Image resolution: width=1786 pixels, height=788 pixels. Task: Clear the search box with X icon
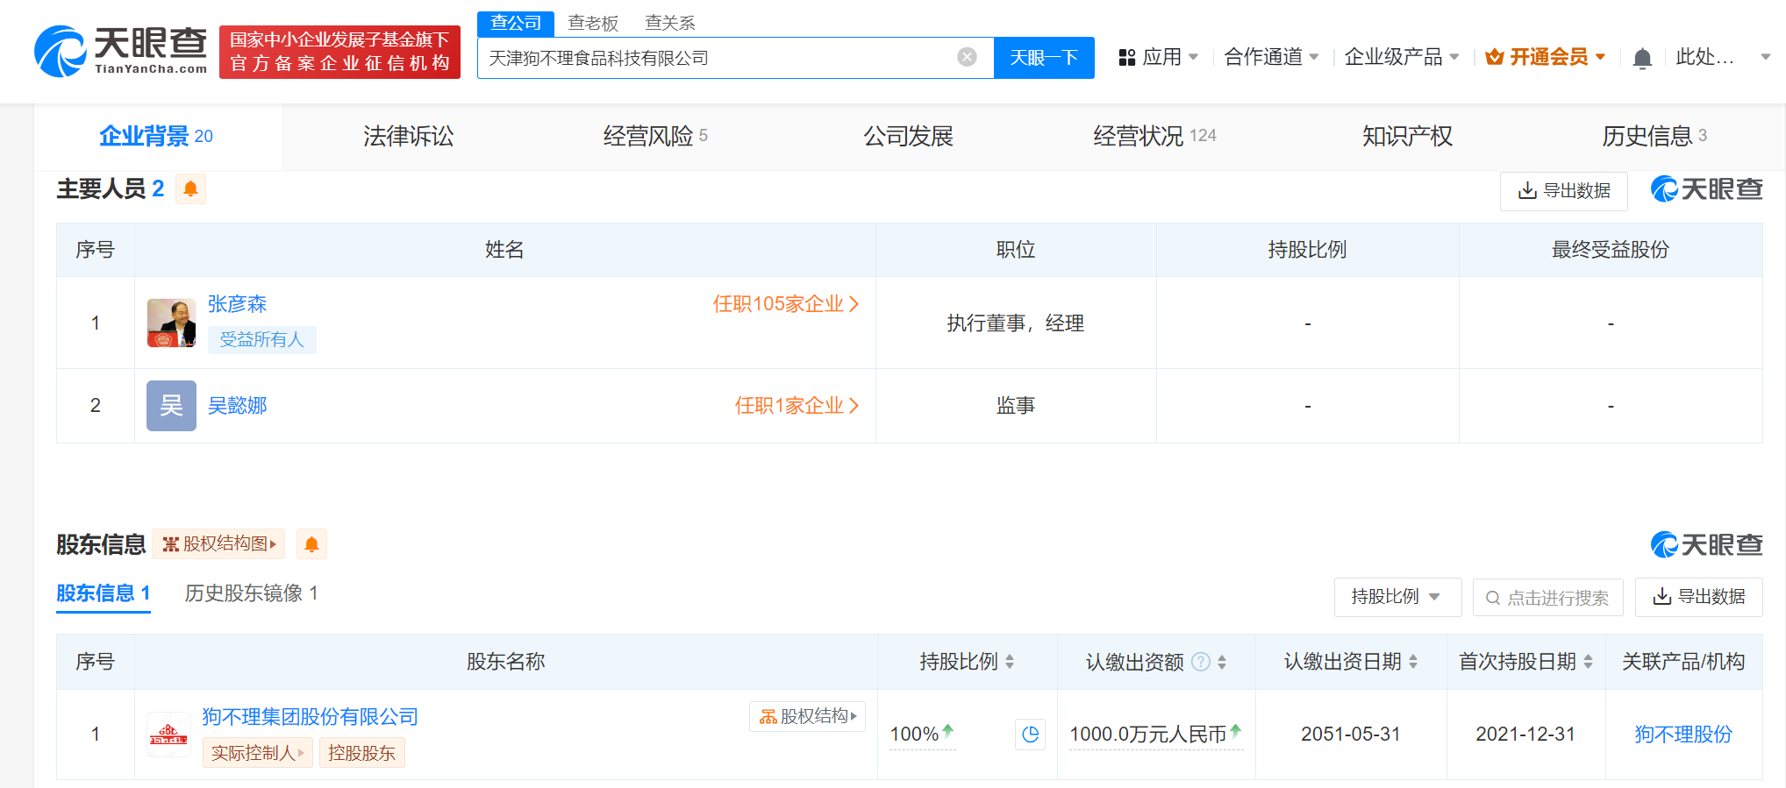click(967, 58)
